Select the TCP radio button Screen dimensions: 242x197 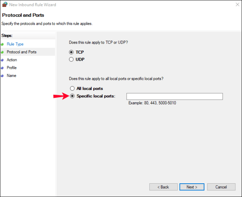pos(72,52)
